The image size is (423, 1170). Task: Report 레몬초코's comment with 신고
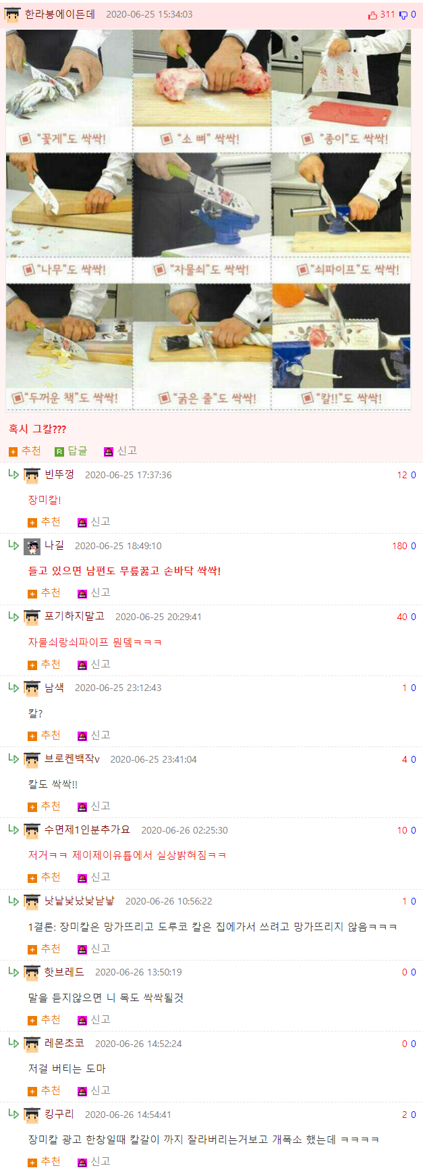click(94, 1090)
